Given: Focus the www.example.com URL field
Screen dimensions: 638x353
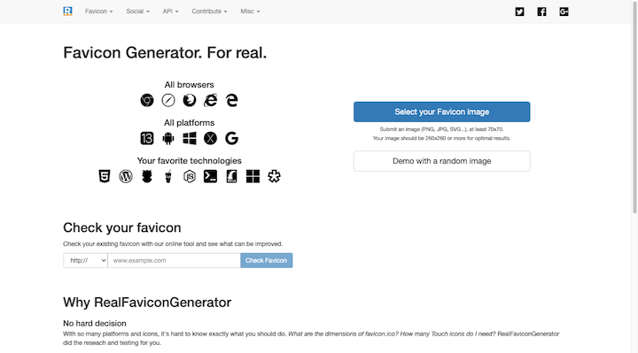Looking at the screenshot, I should point(174,260).
